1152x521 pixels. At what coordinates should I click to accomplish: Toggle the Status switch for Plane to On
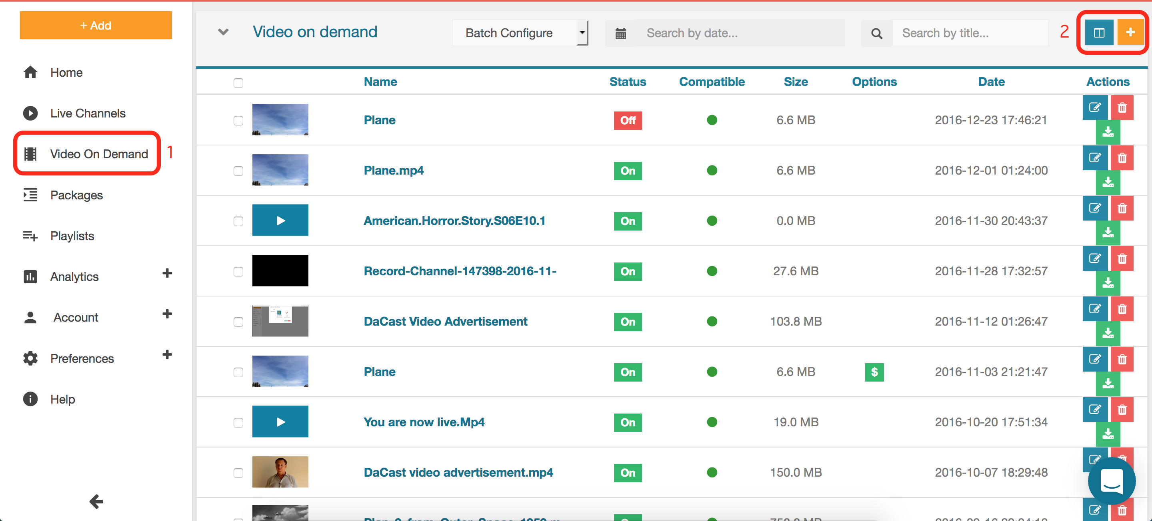pyautogui.click(x=628, y=119)
